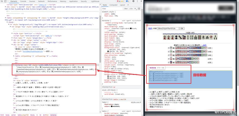Image resolution: width=239 pixels, height=116 pixels.
Task: Click the red dragon 中 tile in hand
Action: pyautogui.click(x=211, y=37)
